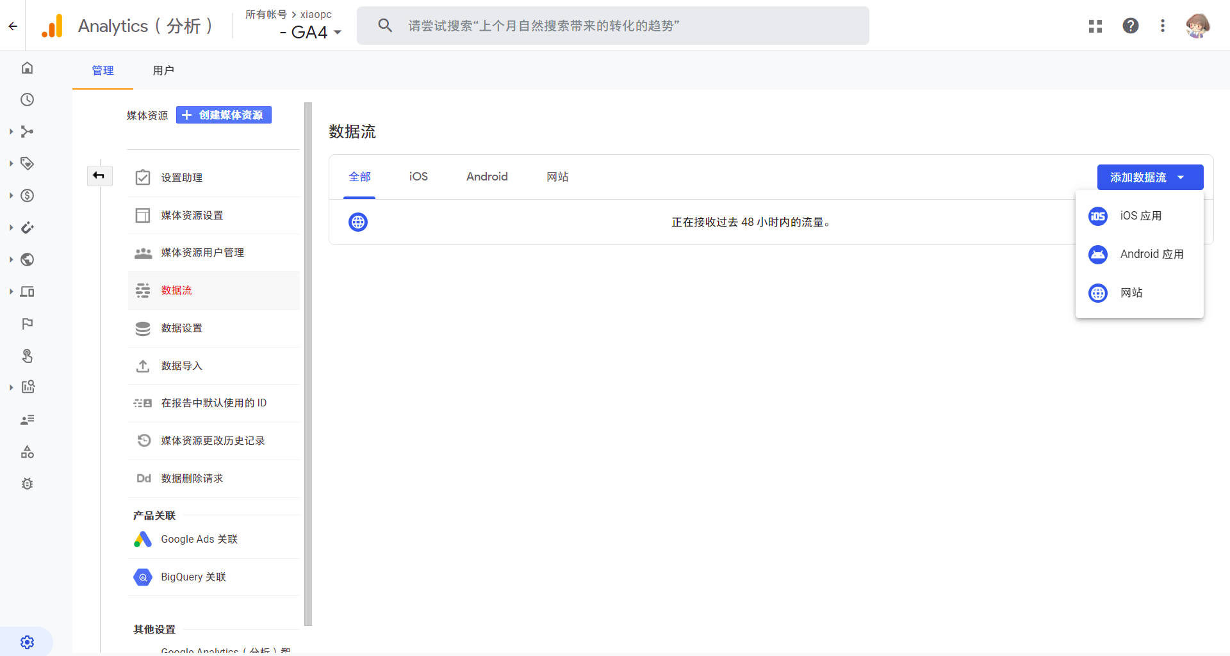
Task: Expand the Engagement tag sidebar section arrow
Action: click(x=11, y=164)
